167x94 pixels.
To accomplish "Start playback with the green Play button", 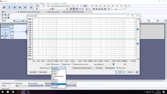I will point(9,8).
